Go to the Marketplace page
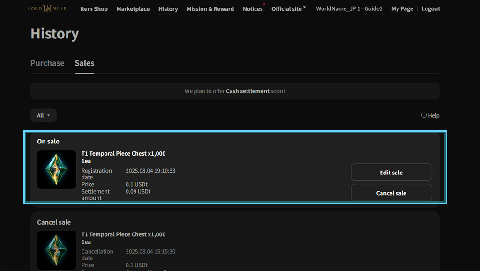 [133, 9]
